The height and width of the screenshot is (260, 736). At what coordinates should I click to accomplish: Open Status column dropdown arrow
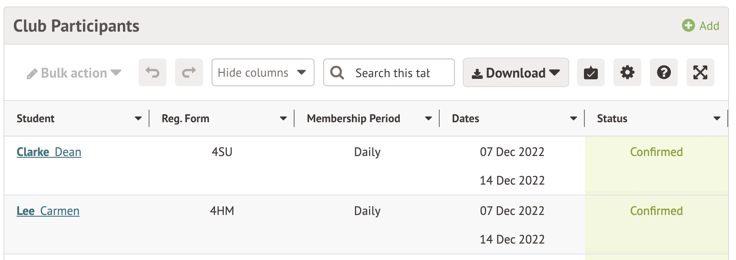pyautogui.click(x=717, y=118)
